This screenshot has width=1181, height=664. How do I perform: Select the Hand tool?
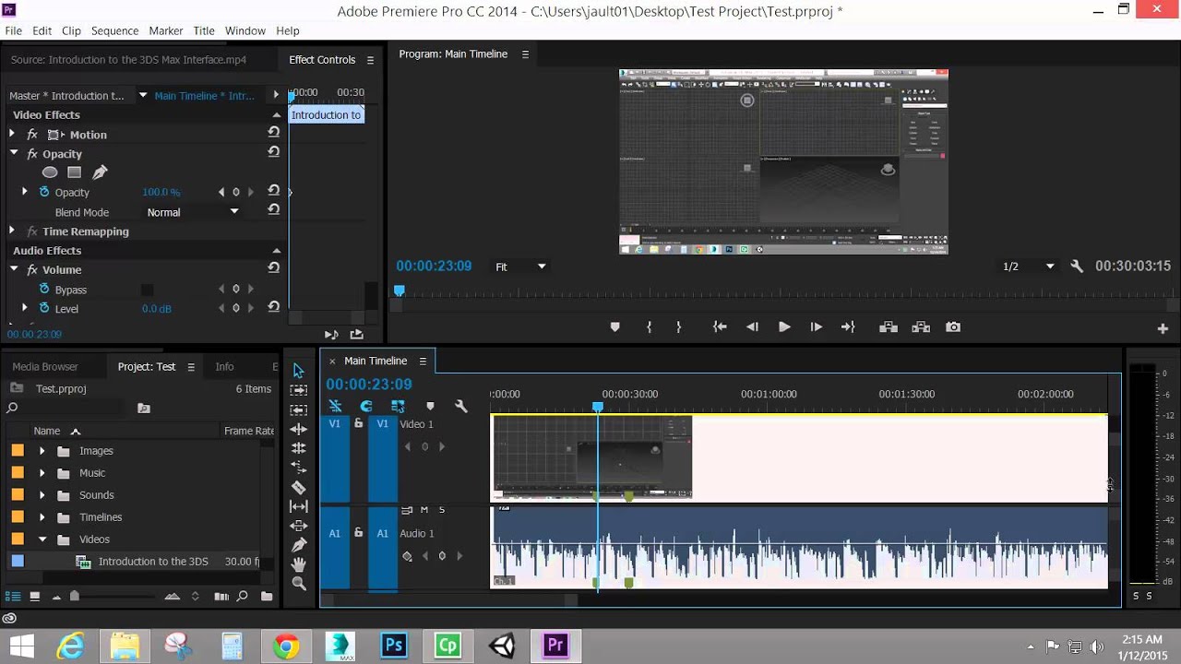[298, 564]
